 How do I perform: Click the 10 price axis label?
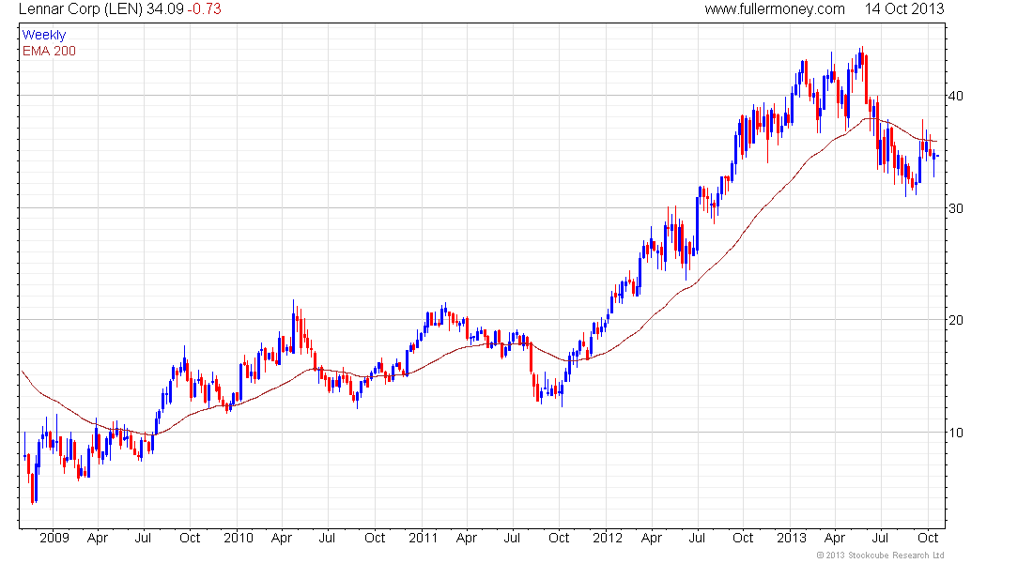[955, 434]
